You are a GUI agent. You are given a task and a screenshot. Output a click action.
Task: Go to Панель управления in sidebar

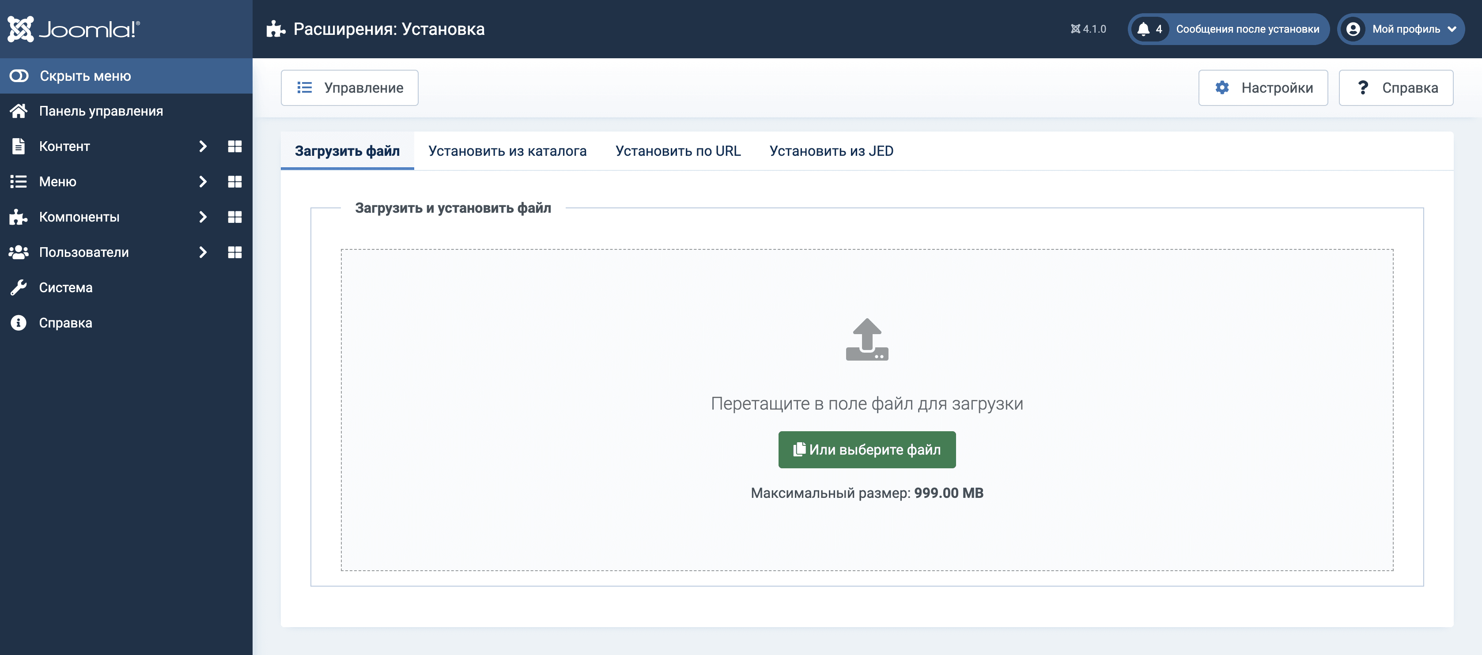click(101, 111)
